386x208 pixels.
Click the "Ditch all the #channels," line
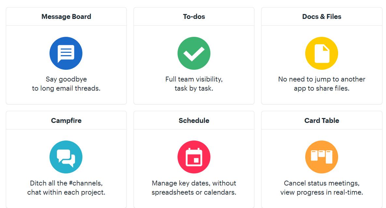[x=66, y=183]
